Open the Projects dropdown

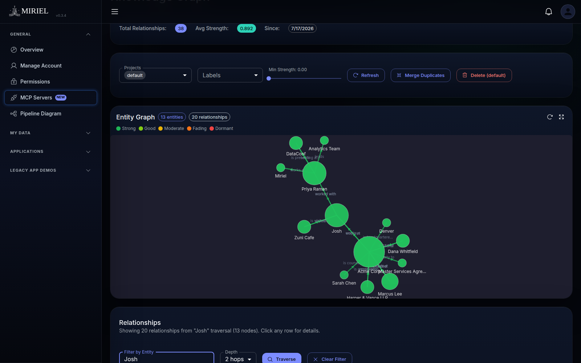155,75
